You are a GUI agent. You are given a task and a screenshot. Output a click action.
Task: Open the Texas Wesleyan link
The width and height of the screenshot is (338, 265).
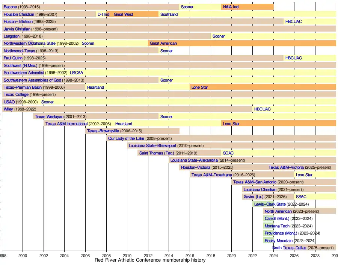click(49, 117)
